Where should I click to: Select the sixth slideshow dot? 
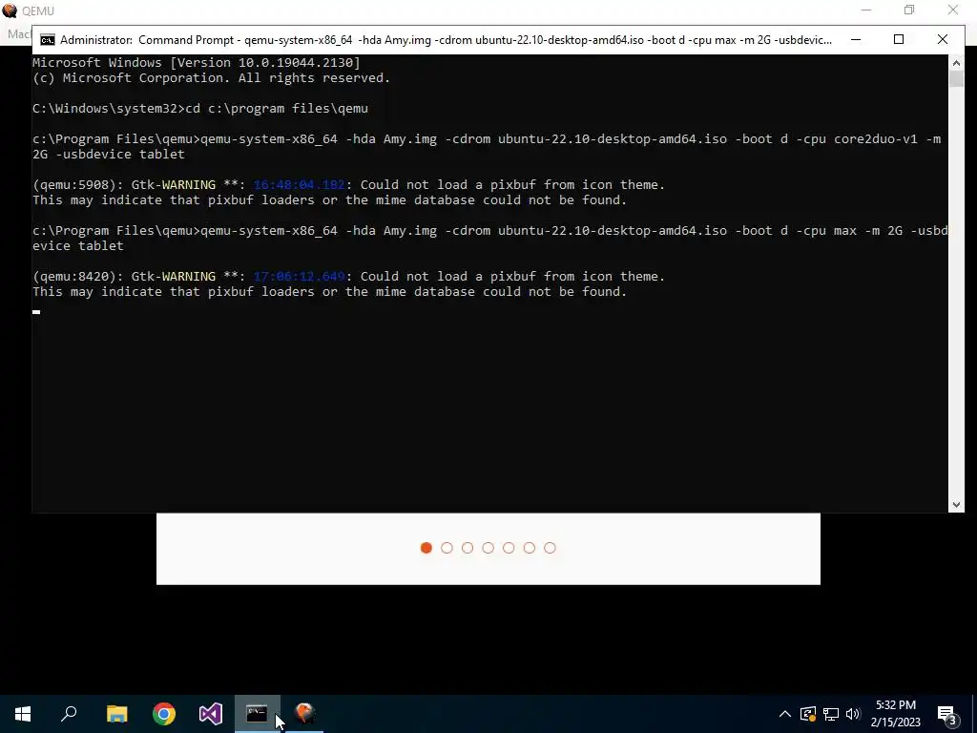point(529,548)
